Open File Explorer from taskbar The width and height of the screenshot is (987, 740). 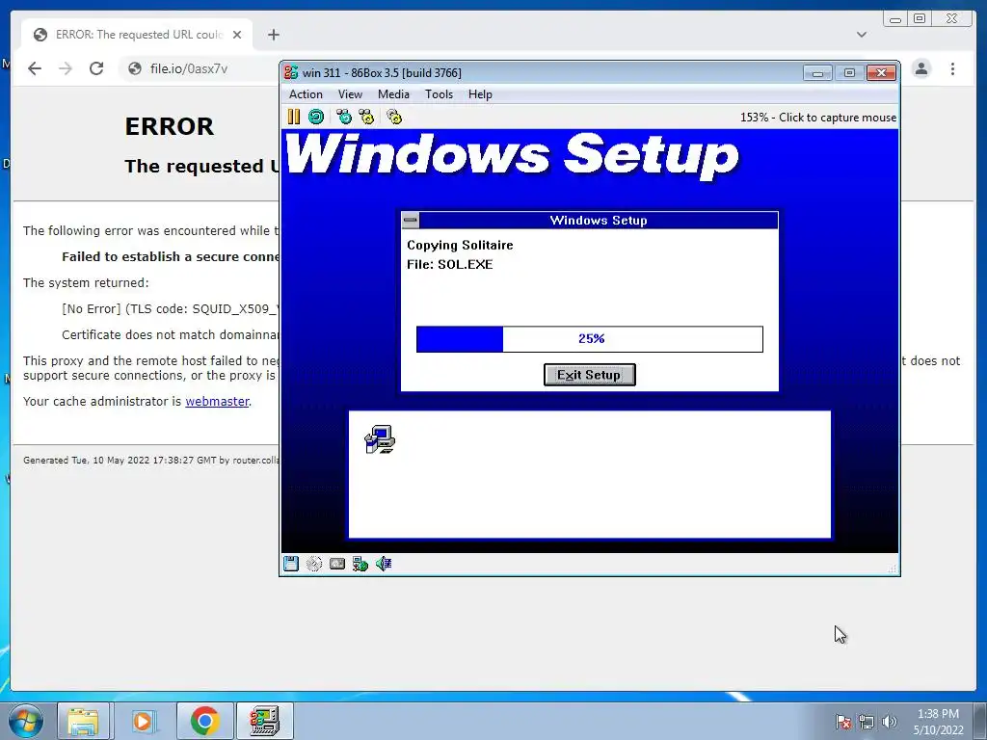(x=83, y=721)
